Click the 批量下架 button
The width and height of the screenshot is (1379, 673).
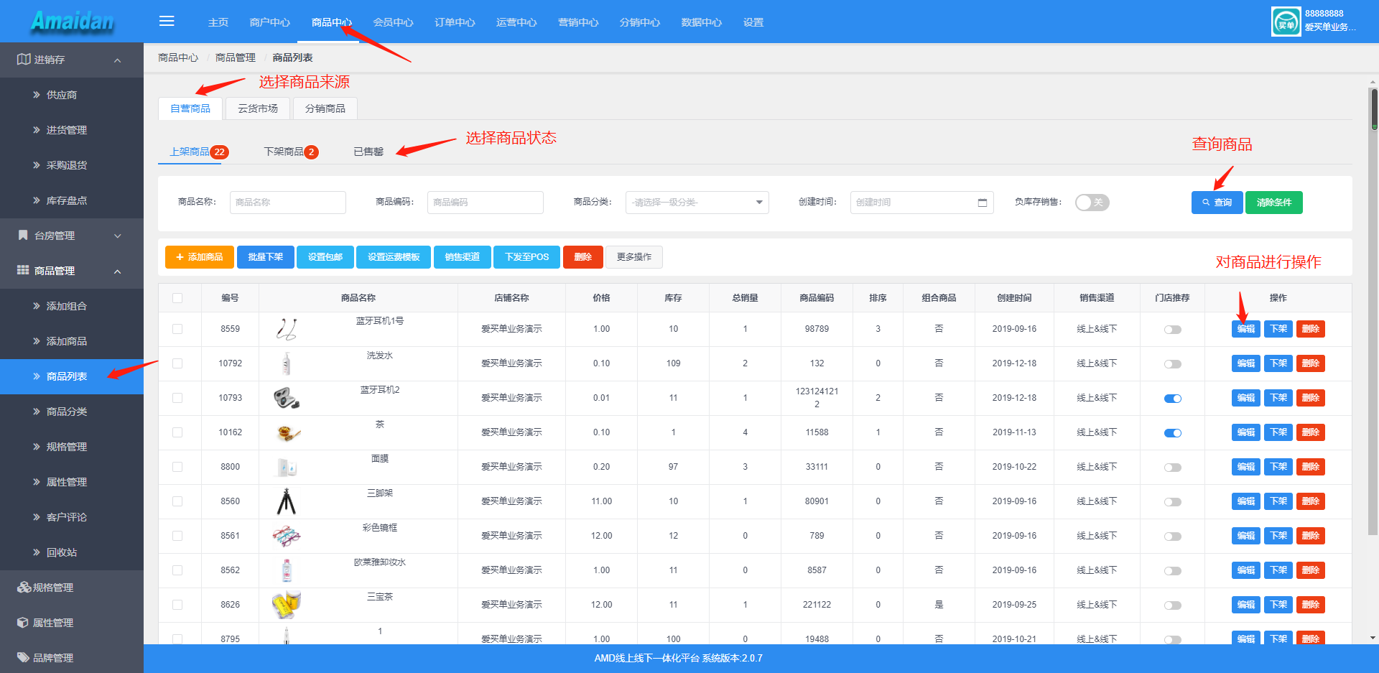(265, 257)
